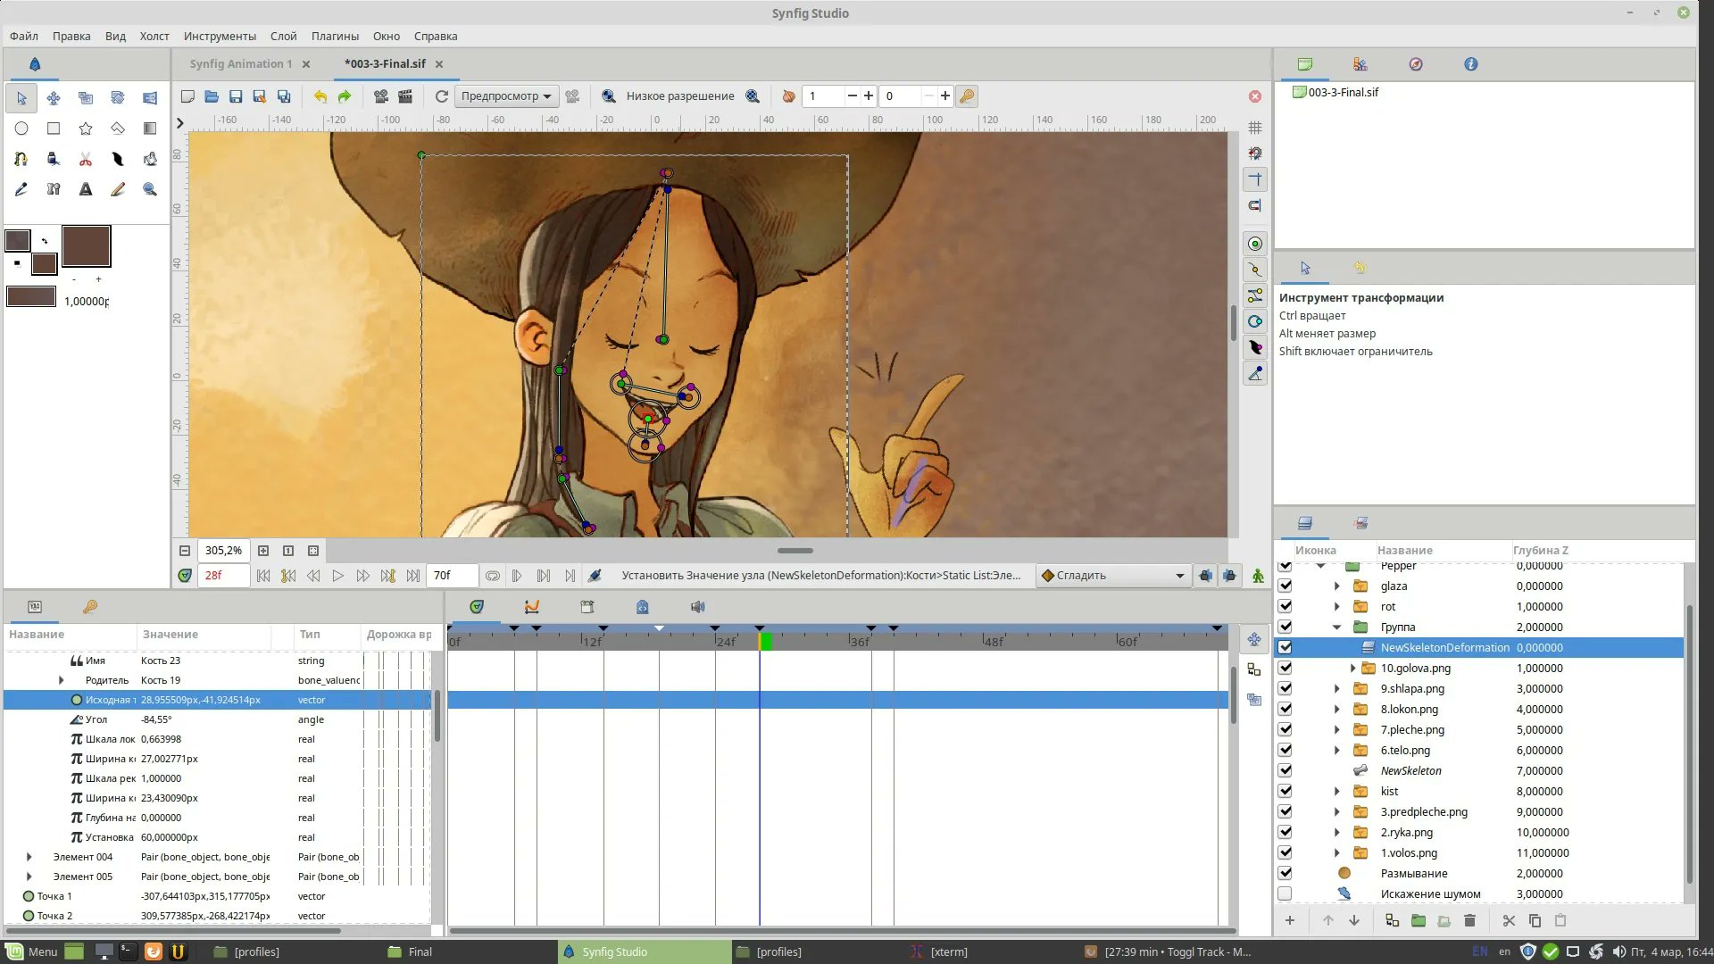Click the delete layer trash button
Screen dimensions: 1714x964
point(1469,920)
